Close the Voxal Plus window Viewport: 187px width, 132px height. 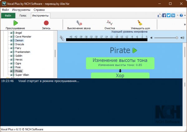pyautogui.click(x=181, y=3)
